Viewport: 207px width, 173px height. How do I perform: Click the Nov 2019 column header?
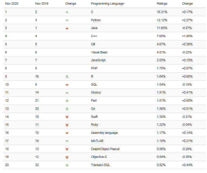coord(42,3)
